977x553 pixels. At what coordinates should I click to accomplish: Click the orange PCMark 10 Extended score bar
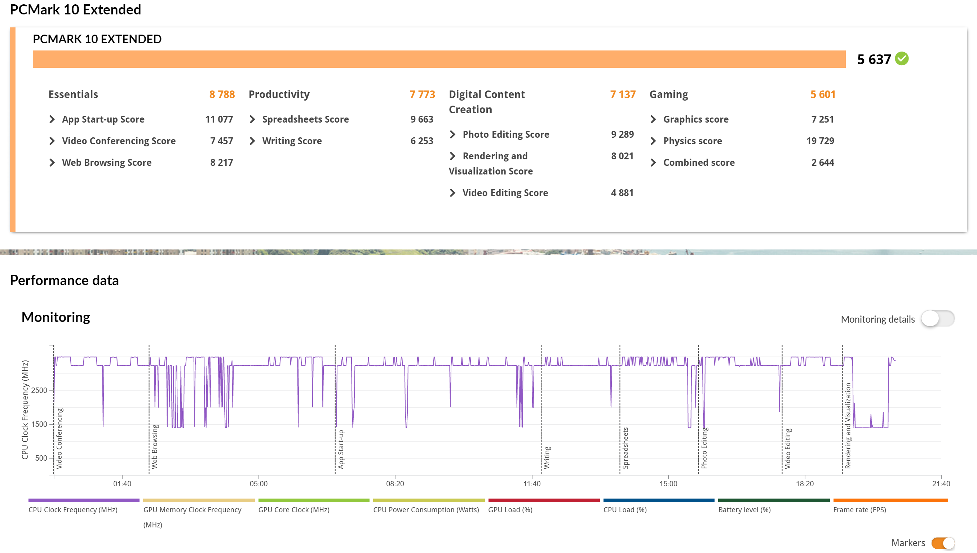tap(439, 59)
